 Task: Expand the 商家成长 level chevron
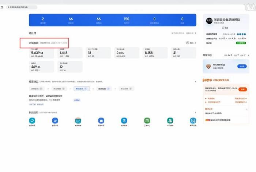[248, 55]
